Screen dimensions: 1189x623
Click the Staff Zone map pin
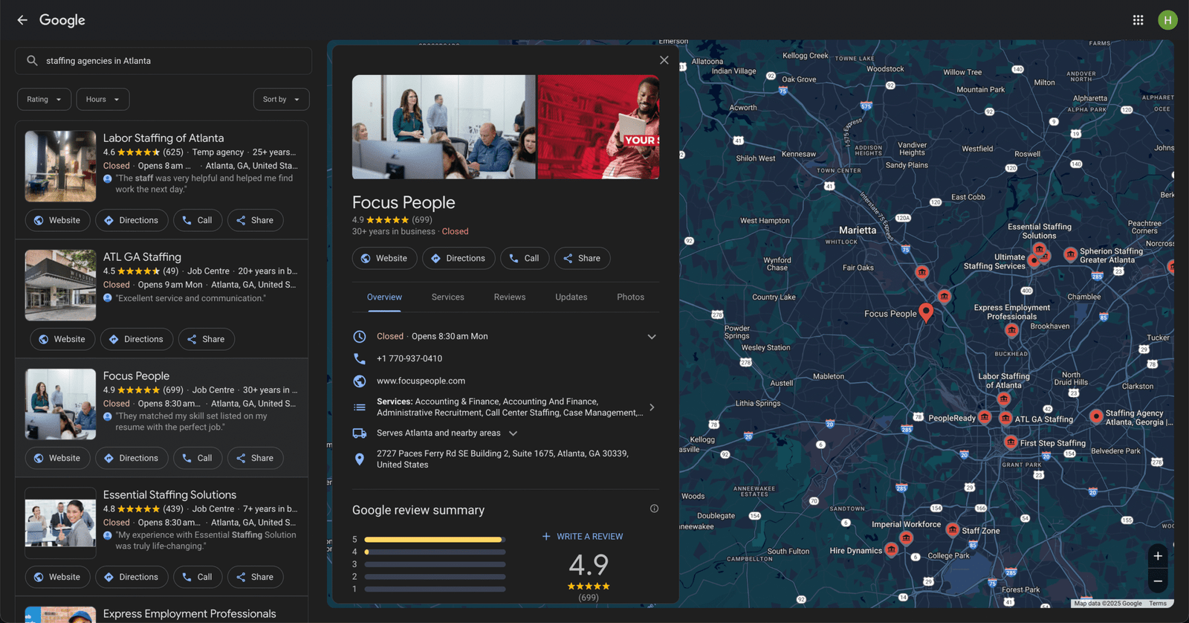953,530
